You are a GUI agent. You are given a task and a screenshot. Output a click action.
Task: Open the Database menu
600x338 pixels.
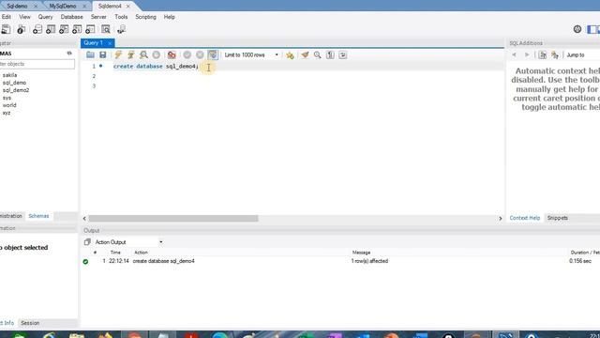[x=71, y=17]
